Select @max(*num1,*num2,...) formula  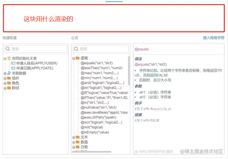(100, 73)
